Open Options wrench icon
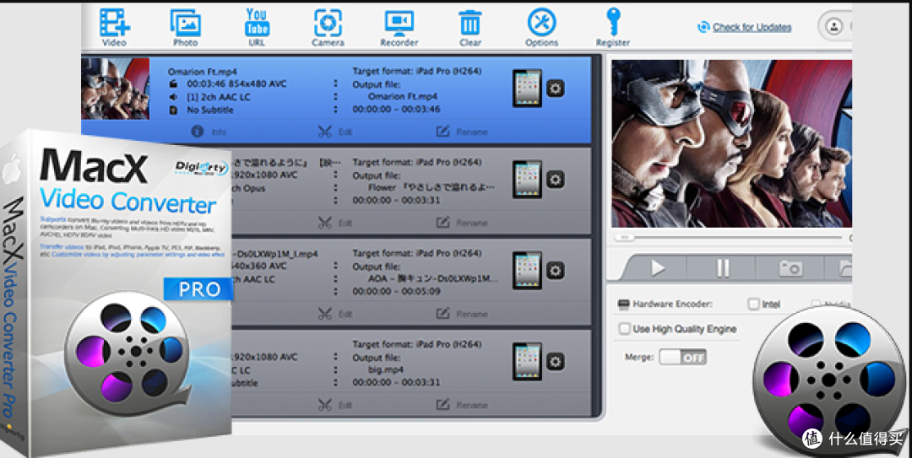This screenshot has height=458, width=912. (541, 27)
